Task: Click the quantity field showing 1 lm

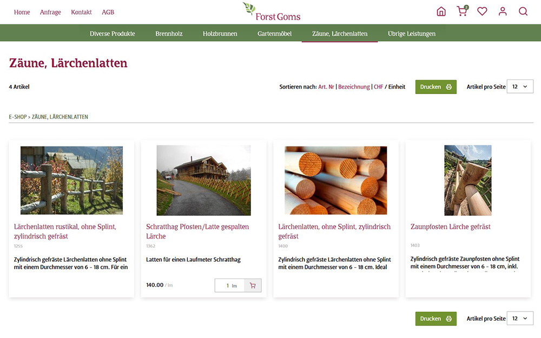Action: (x=229, y=286)
